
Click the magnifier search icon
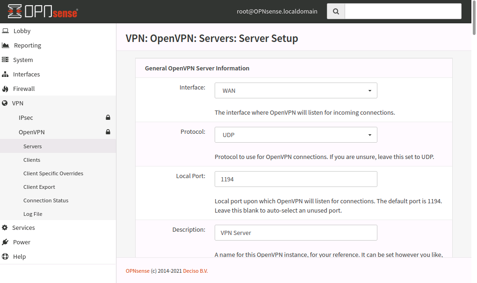click(x=336, y=12)
